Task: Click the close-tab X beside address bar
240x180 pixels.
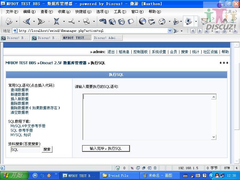Action: [x=206, y=31]
